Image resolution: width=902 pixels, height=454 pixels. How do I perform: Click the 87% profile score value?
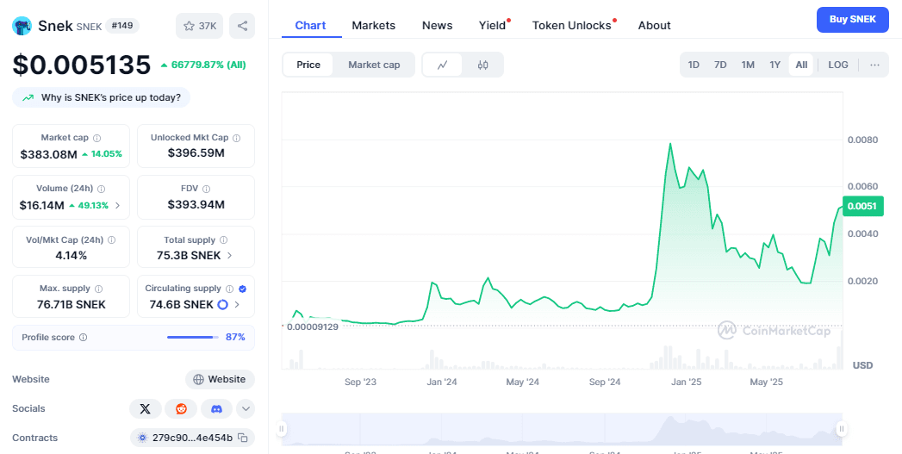pyautogui.click(x=235, y=337)
